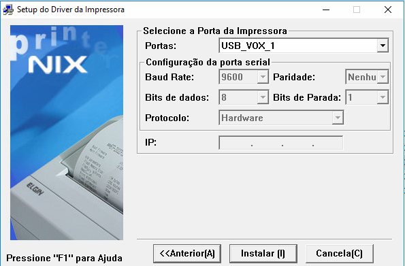Click the Cancela(C) button
This screenshot has width=405, height=266.
340,254
